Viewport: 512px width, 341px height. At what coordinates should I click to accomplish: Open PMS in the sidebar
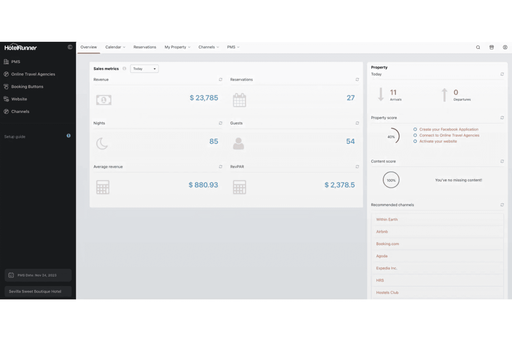pyautogui.click(x=12, y=61)
